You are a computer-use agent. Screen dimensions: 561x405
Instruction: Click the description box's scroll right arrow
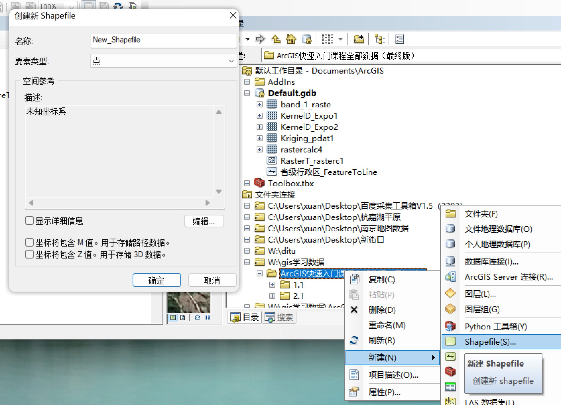208,203
